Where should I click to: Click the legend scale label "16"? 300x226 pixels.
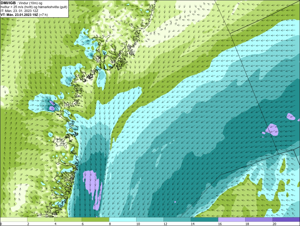pyautogui.click(x=220, y=224)
